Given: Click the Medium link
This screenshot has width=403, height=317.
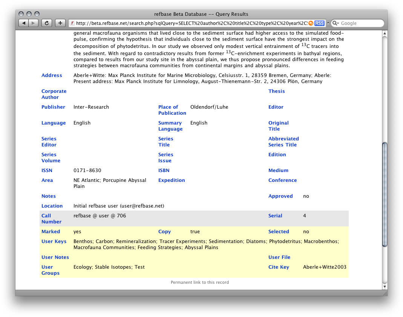Looking at the screenshot, I should click(x=278, y=171).
